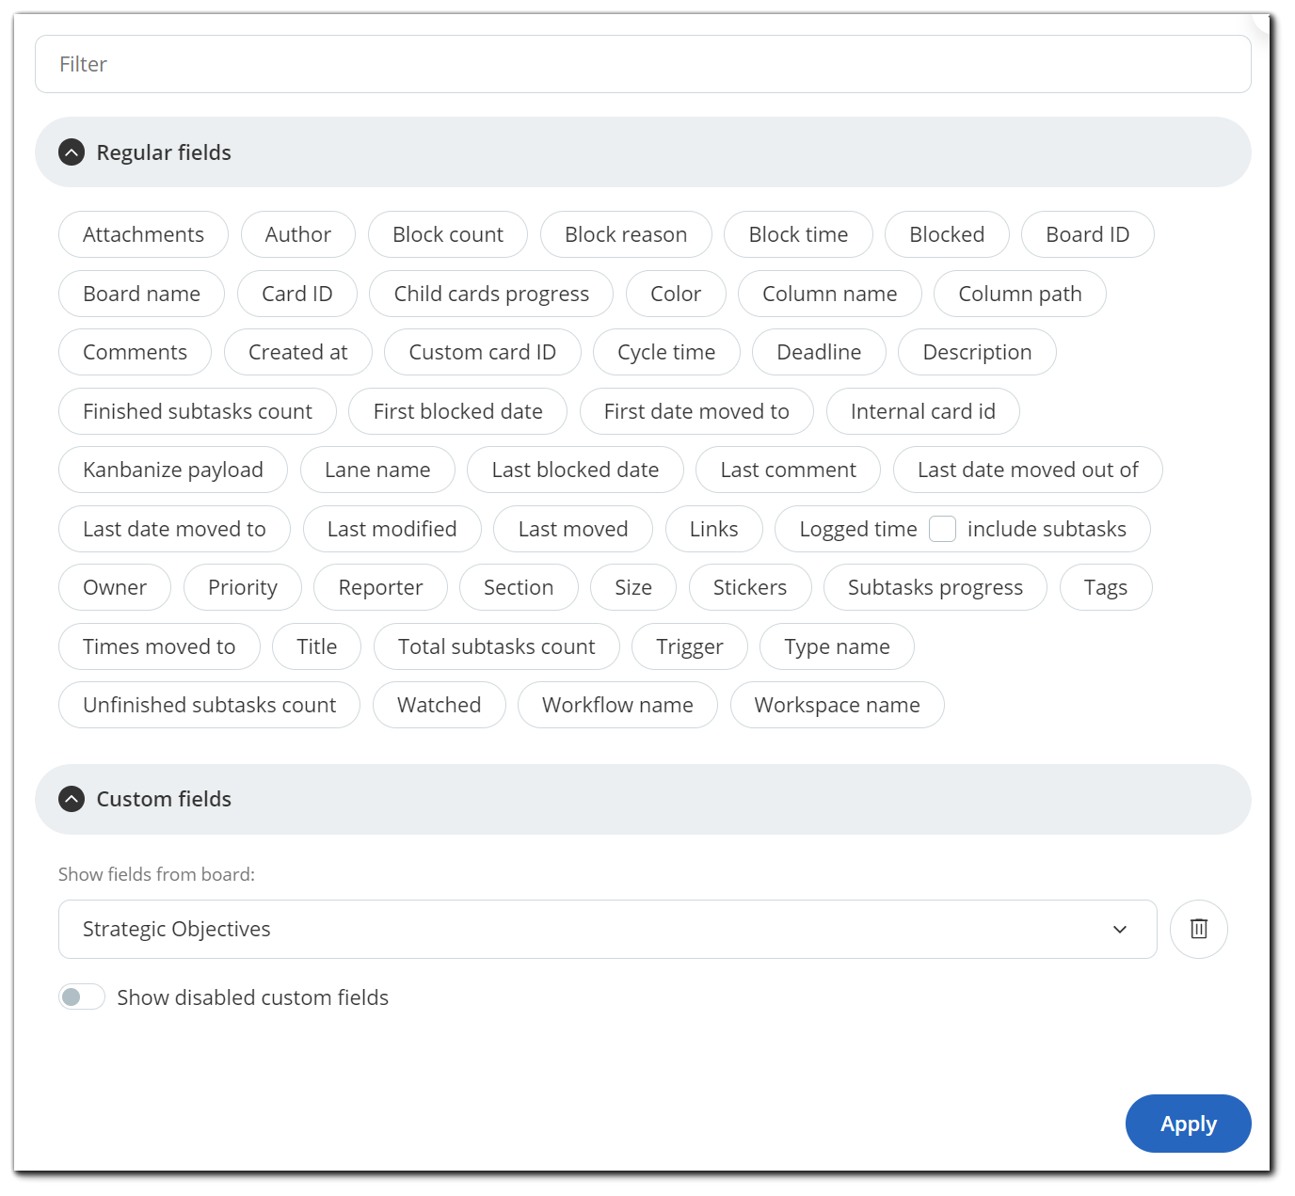Image resolution: width=1295 pixels, height=1196 pixels.
Task: Select the Board name field
Action: [x=140, y=294]
